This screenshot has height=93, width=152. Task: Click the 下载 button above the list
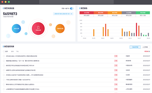[17, 51]
